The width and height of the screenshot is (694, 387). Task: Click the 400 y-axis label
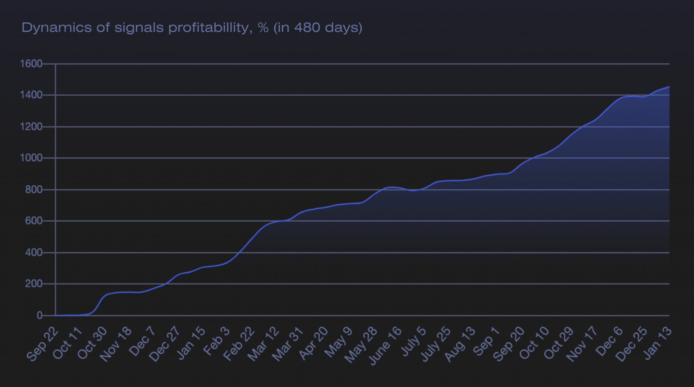coord(34,253)
